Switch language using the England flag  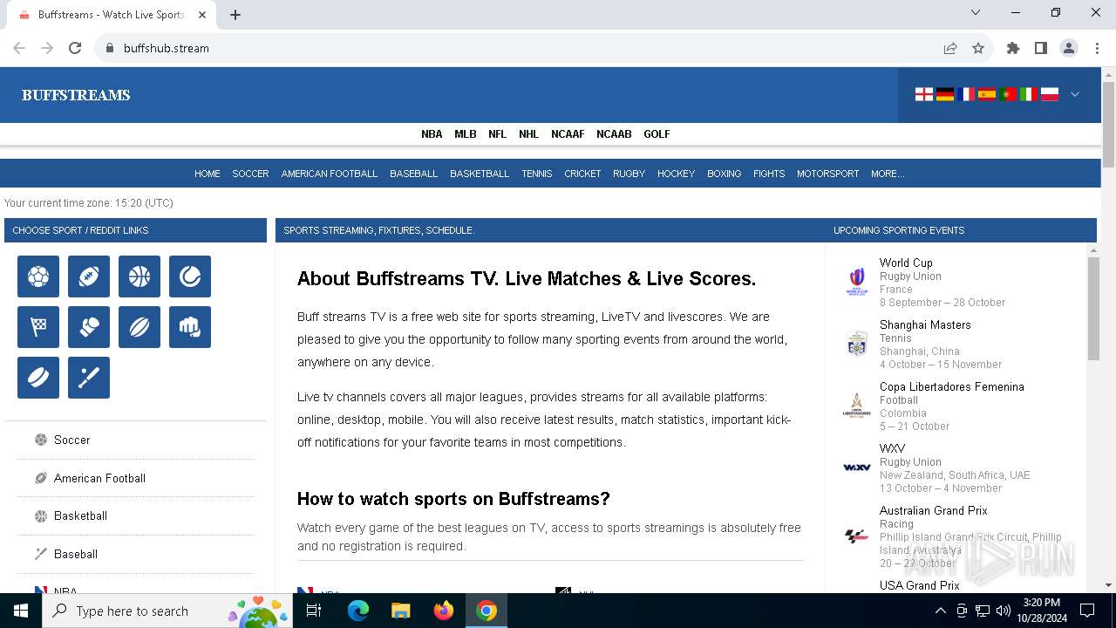tap(924, 94)
